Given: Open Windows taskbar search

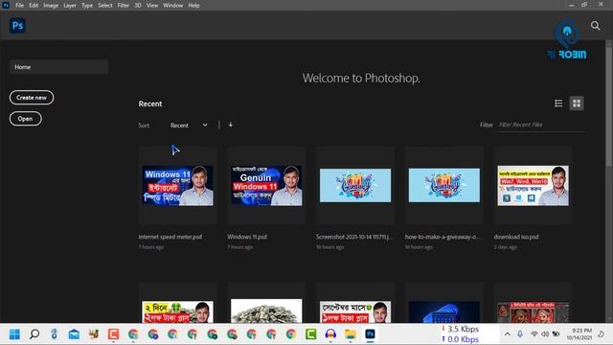Looking at the screenshot, I should (34, 334).
